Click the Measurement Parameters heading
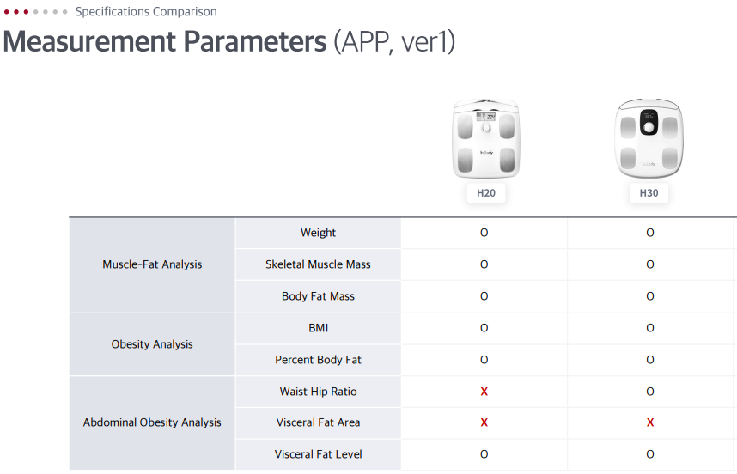This screenshot has width=737, height=474. 165,42
